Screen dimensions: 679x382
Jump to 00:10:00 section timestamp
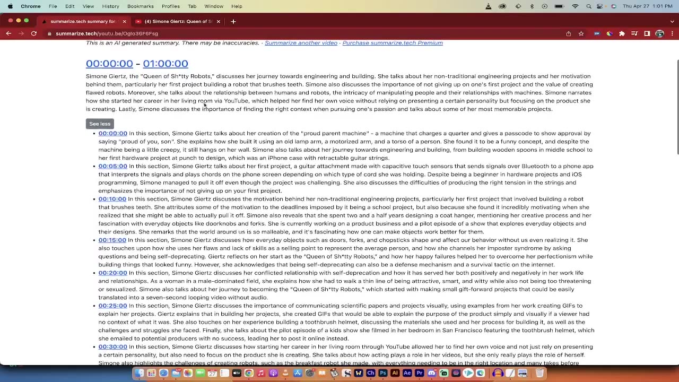(112, 199)
